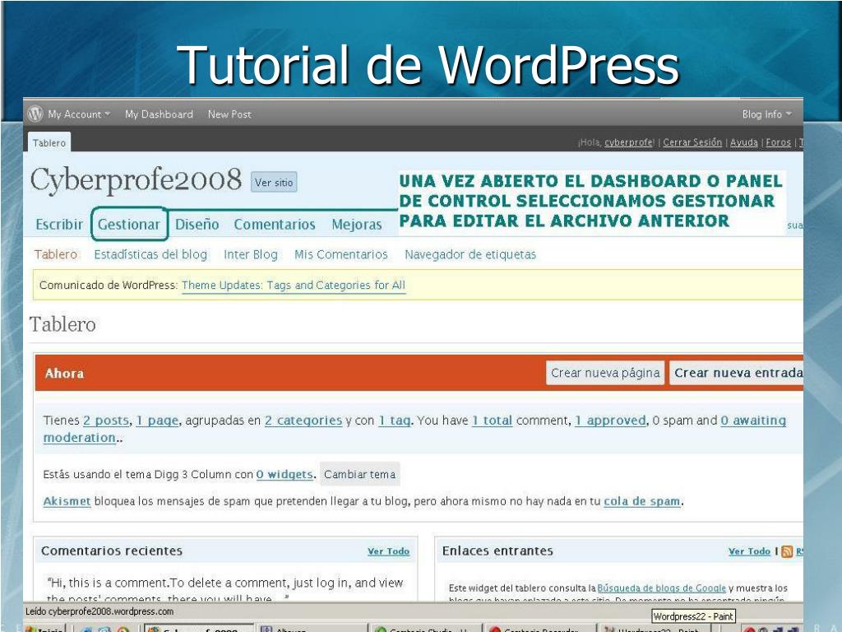
Task: Open the 0 awaiting moderation link
Action: [x=753, y=421]
